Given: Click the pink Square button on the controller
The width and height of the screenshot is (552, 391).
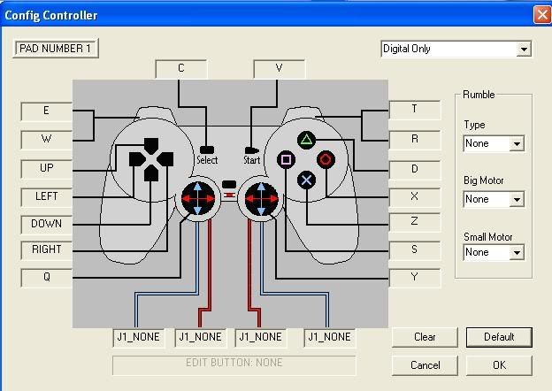Looking at the screenshot, I should tap(287, 160).
